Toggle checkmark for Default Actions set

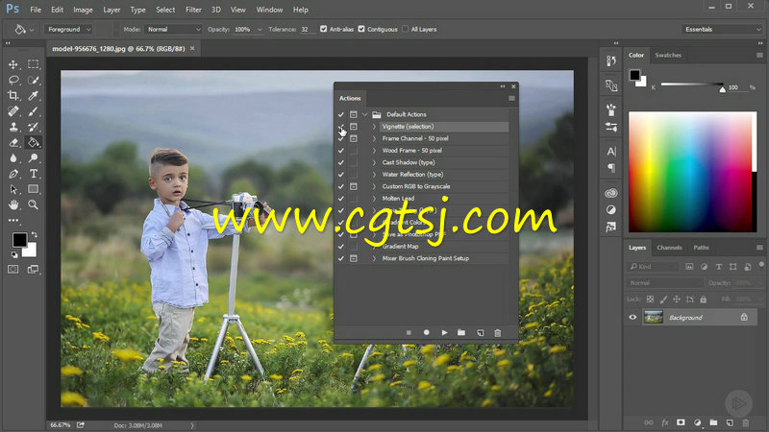[x=341, y=114]
